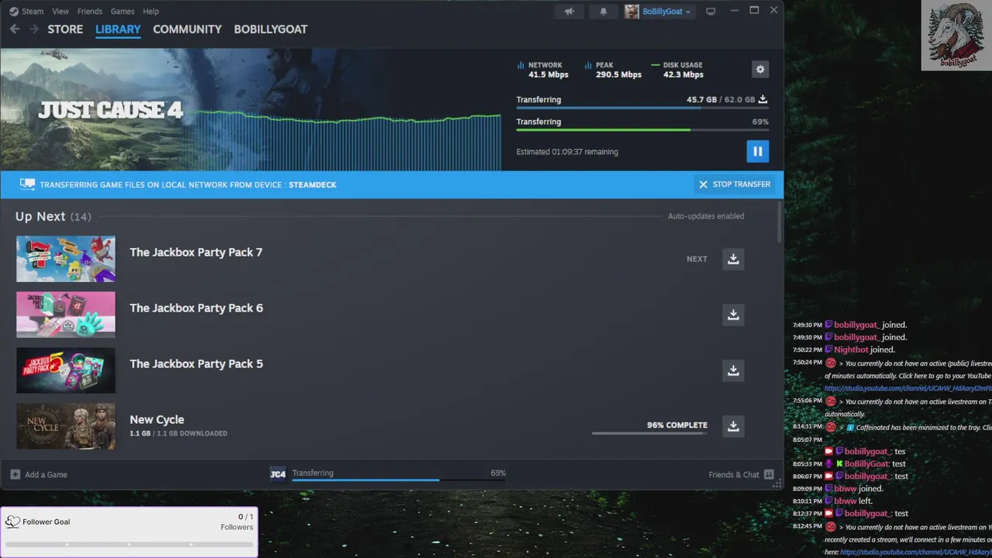Open the first studio.youtube.com chat link

(908, 387)
